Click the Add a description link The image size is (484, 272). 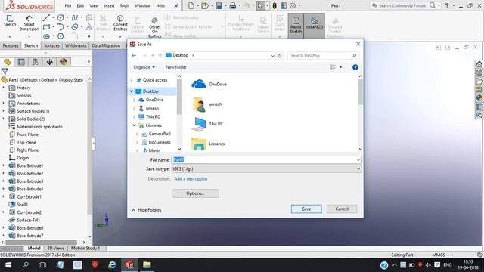coord(191,179)
